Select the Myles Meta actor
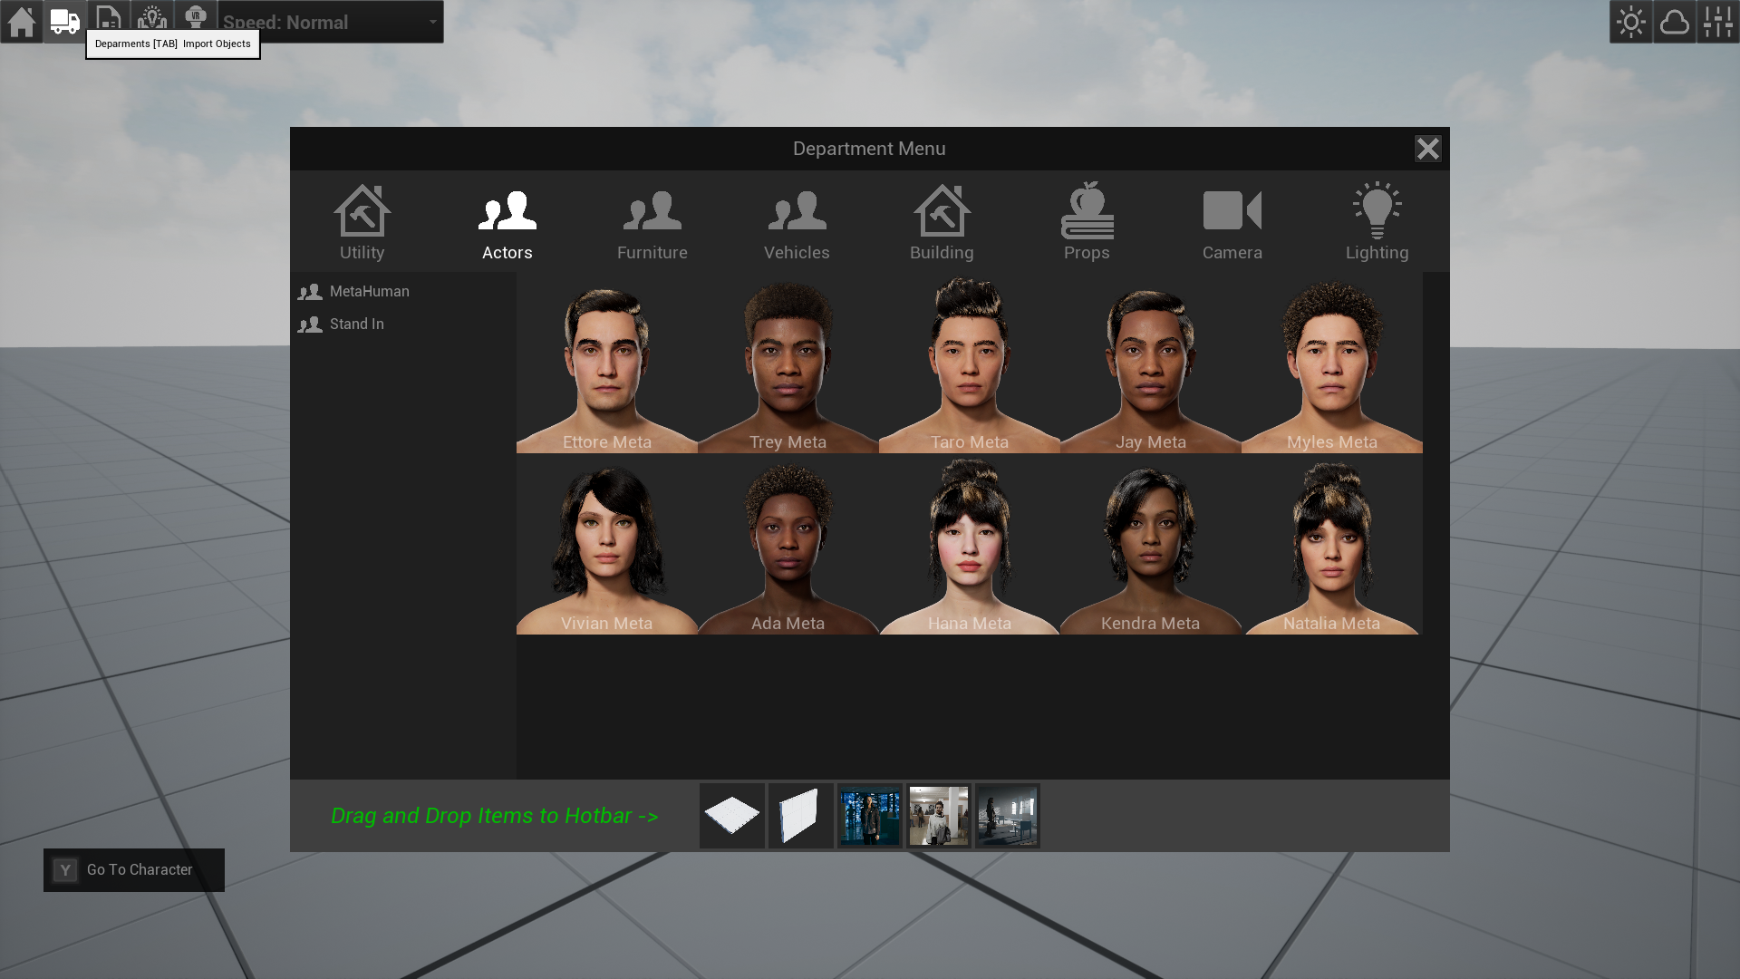 coord(1332,363)
